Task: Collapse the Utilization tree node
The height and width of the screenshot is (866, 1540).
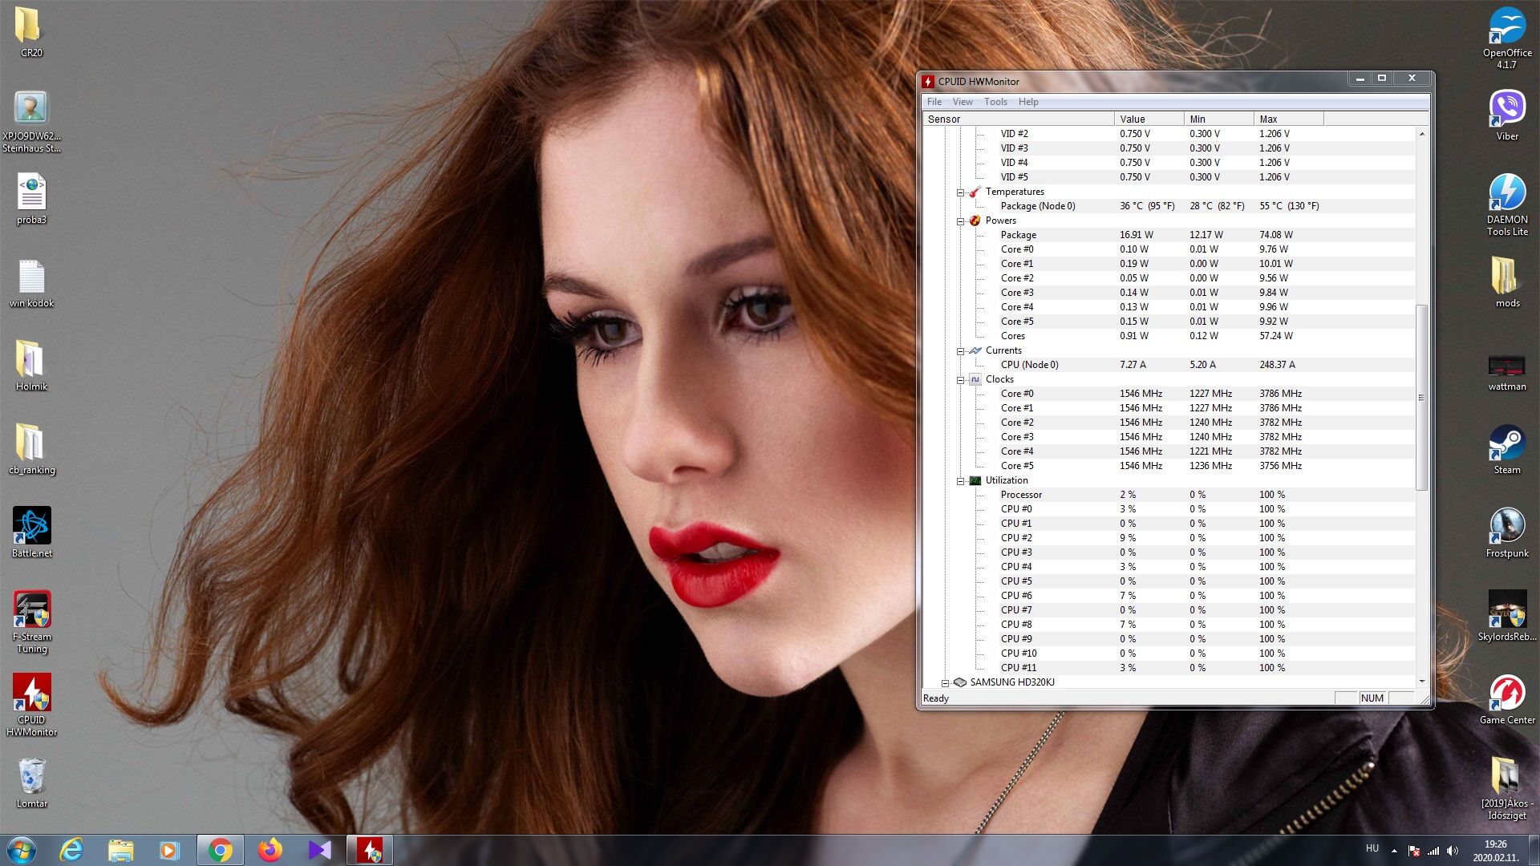Action: (x=960, y=481)
